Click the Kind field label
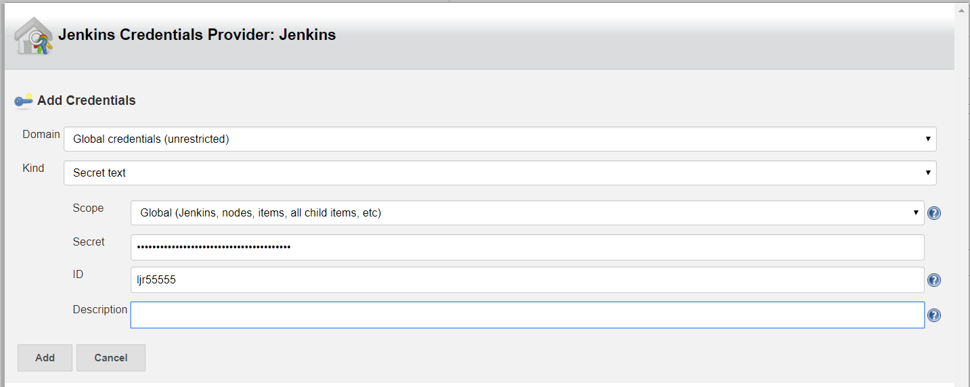970x387 pixels. pos(33,168)
